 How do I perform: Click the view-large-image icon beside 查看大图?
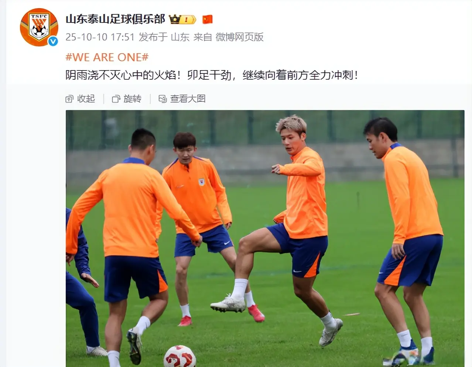point(163,99)
